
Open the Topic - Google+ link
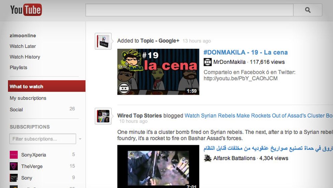coord(160,41)
